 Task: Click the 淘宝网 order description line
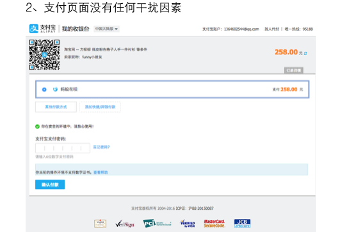click(106, 50)
